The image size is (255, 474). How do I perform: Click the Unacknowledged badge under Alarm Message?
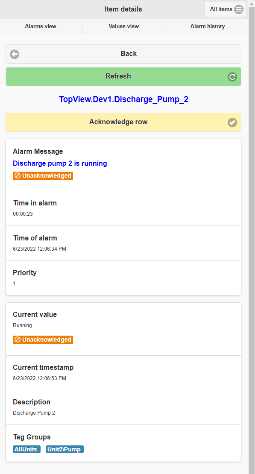click(x=43, y=176)
